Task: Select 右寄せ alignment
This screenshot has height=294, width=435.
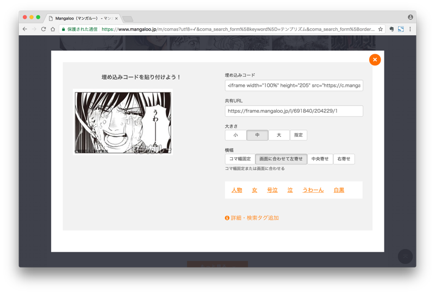Action: 344,159
